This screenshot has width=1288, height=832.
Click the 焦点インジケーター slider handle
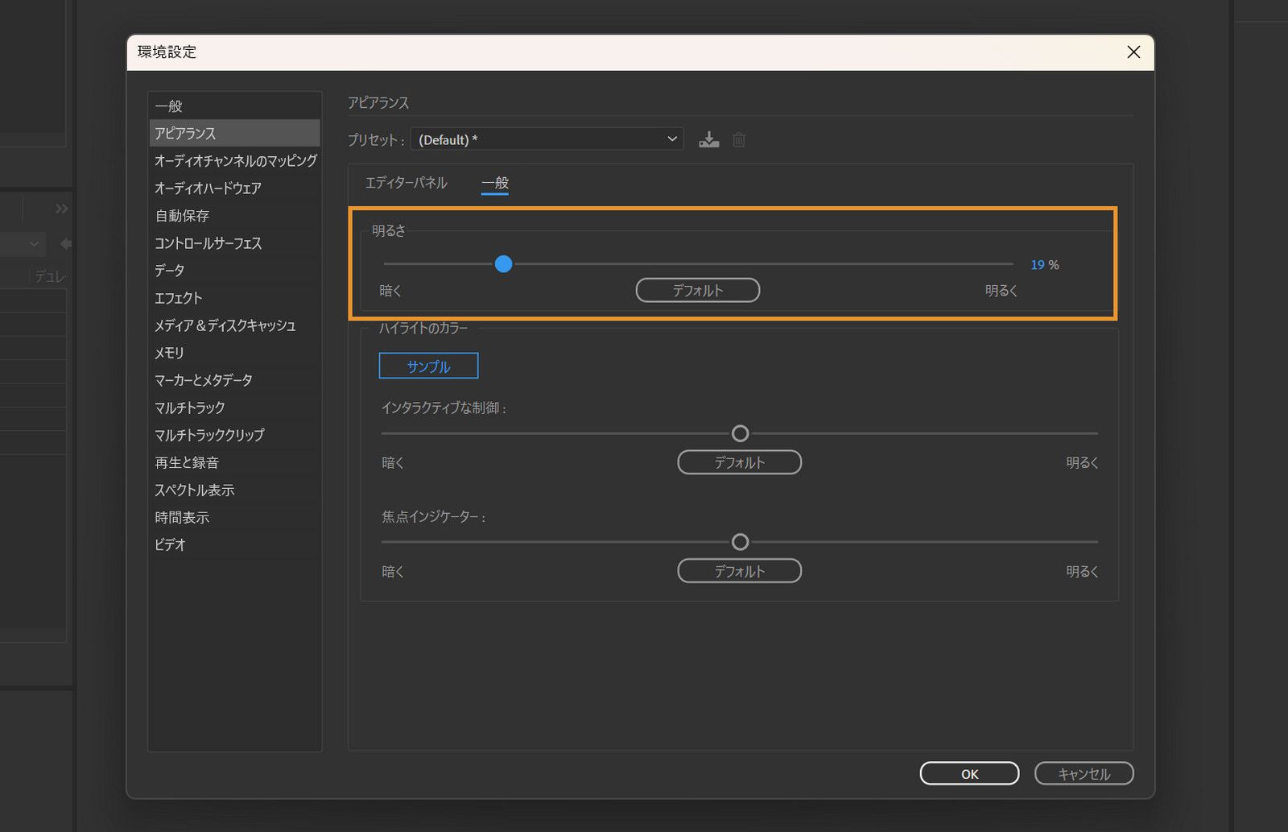(x=740, y=542)
